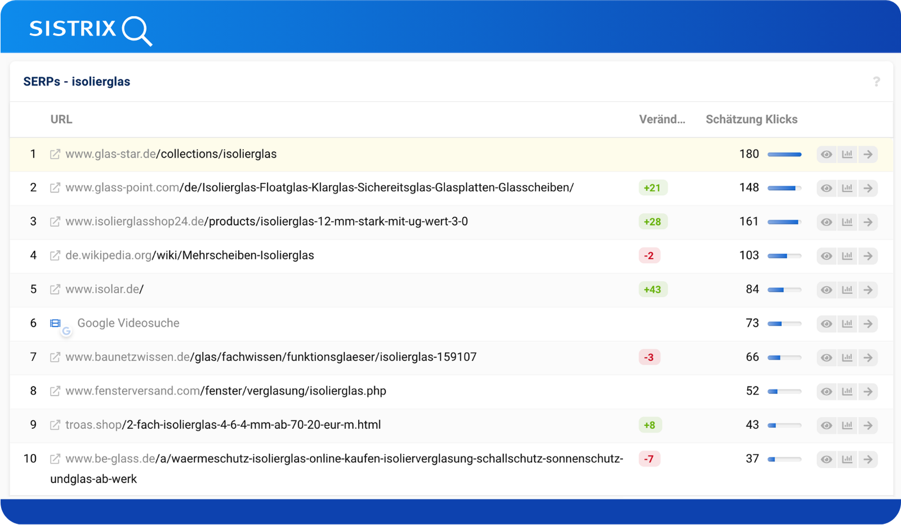Expand fensterversand.com row arrow
This screenshot has width=901, height=525.
(868, 392)
